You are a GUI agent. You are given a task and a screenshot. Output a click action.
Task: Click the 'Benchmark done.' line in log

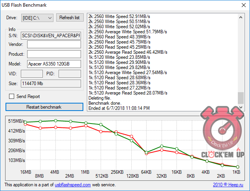tap(105, 103)
